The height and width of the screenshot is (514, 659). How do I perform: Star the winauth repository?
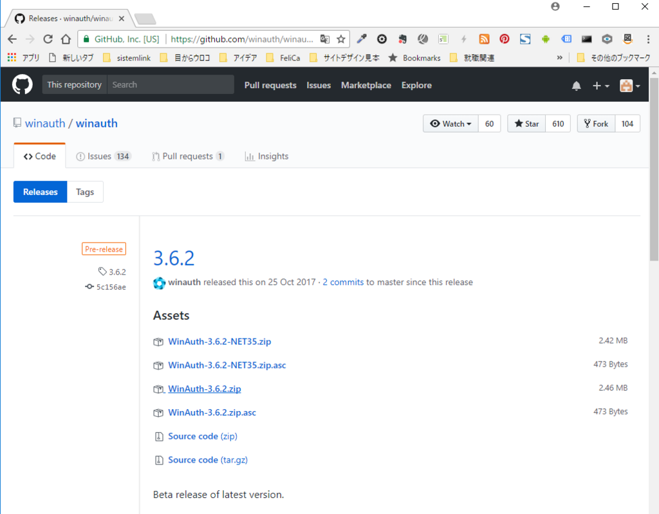pyautogui.click(x=526, y=124)
